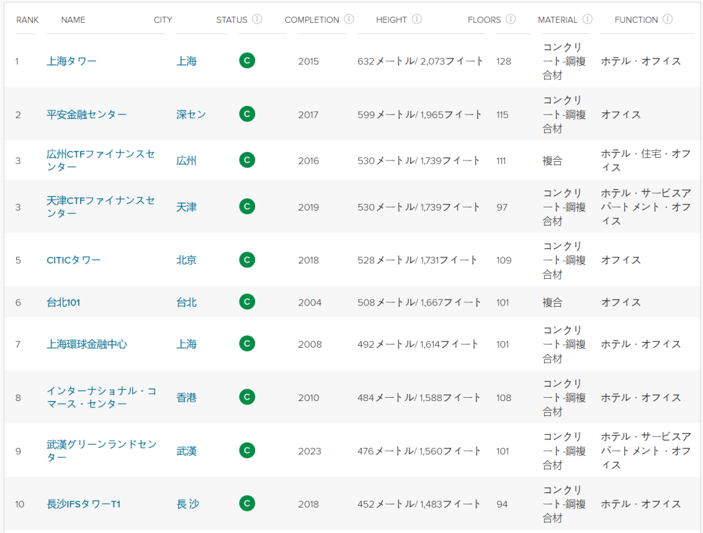Sort by the CITY column header
Image resolution: width=703 pixels, height=533 pixels.
click(x=163, y=20)
